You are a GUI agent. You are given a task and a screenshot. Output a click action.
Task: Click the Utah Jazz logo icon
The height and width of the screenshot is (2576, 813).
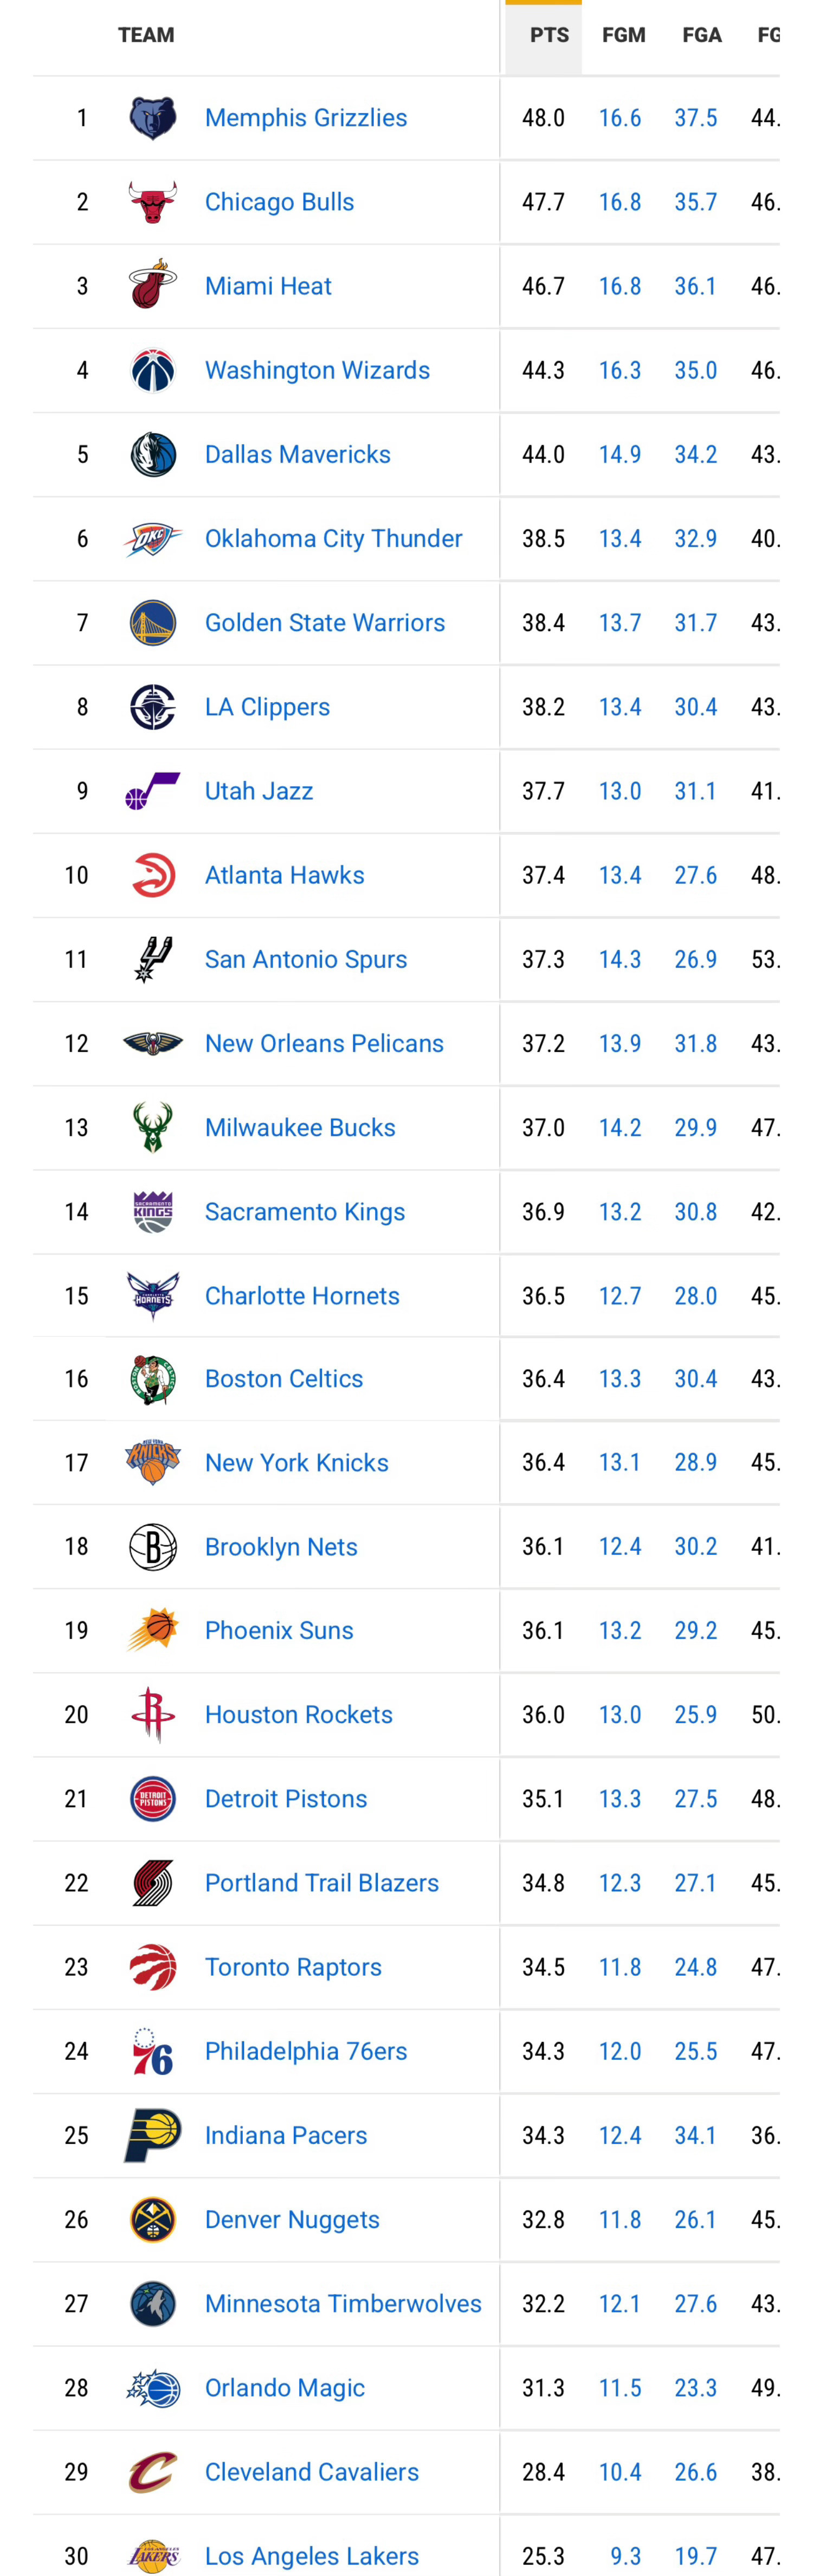153,791
